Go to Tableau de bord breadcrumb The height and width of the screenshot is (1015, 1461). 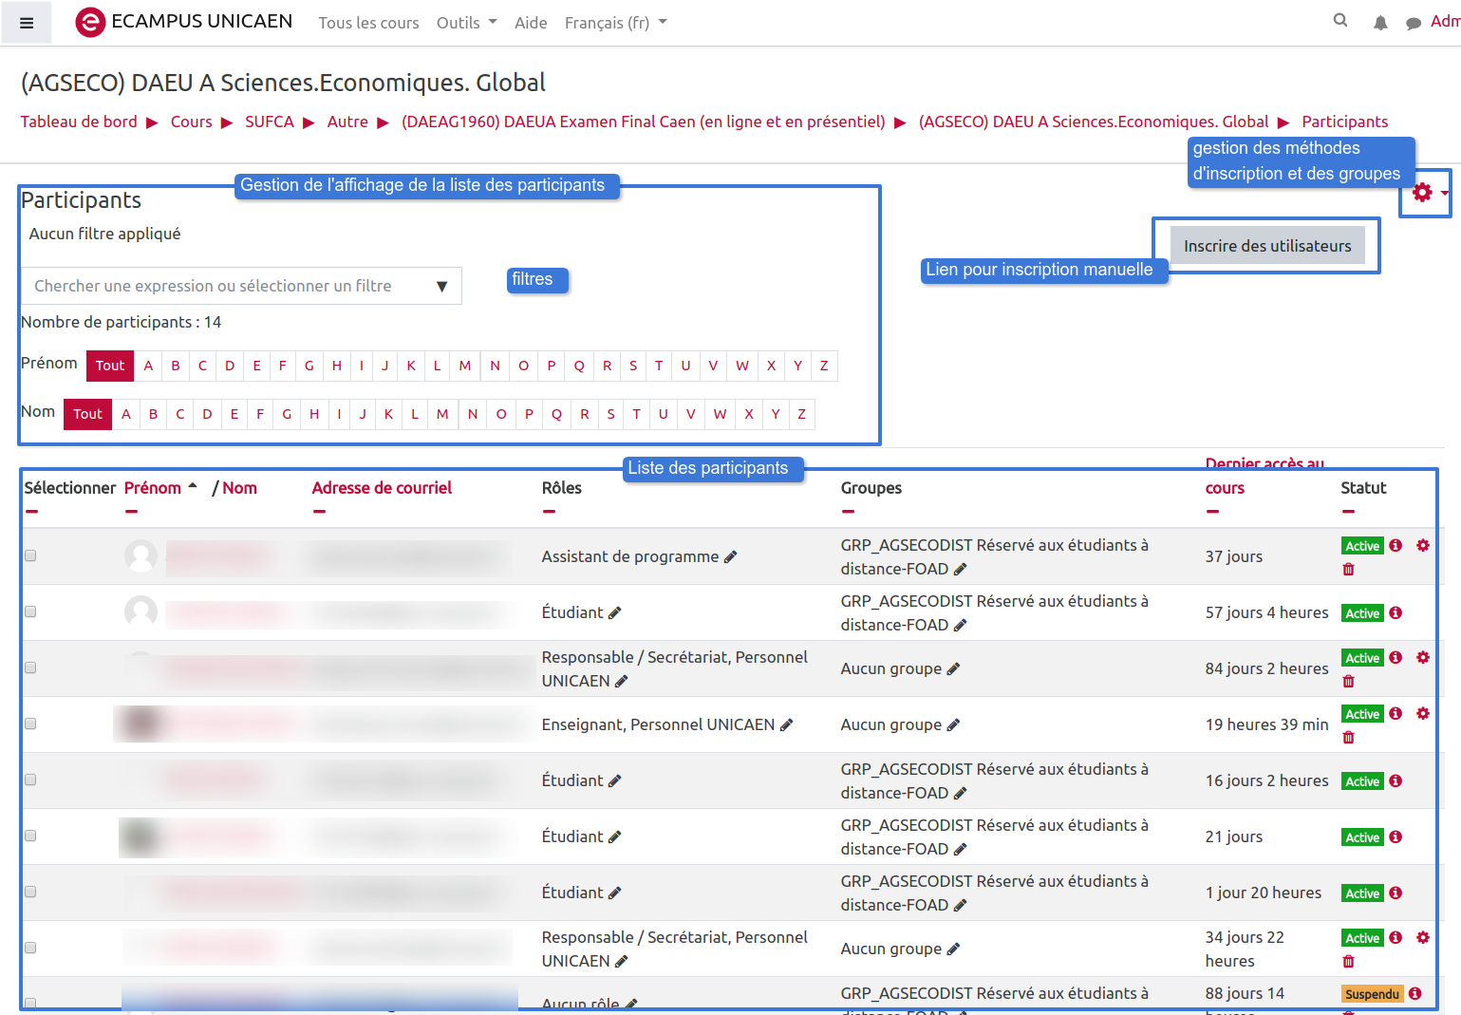79,122
